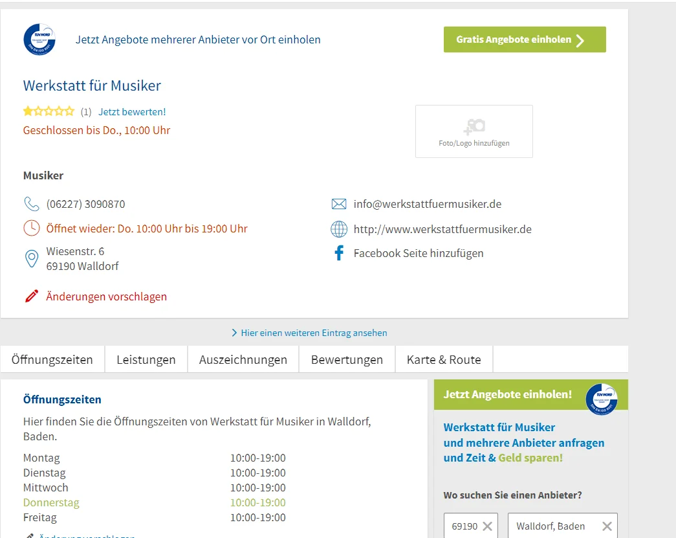Clear the 69190 postal code field
Image resolution: width=676 pixels, height=538 pixels.
(487, 526)
